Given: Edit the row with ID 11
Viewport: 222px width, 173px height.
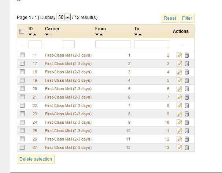Looking at the screenshot, I should point(179,55).
